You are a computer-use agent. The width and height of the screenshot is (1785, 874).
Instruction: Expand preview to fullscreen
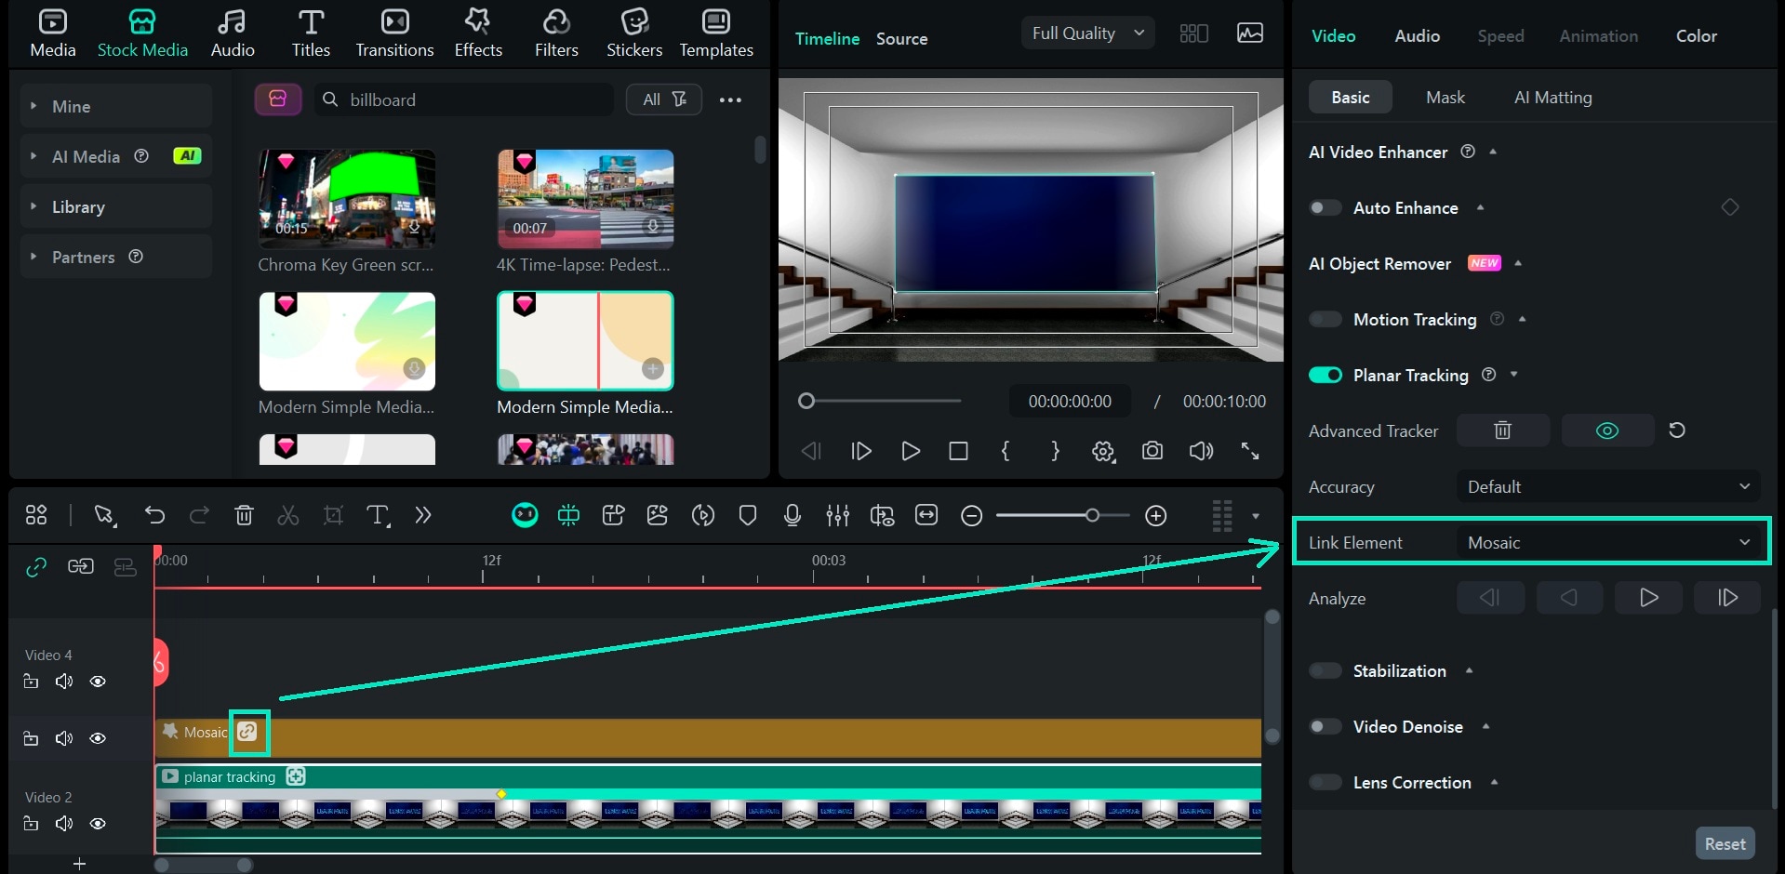tap(1250, 451)
